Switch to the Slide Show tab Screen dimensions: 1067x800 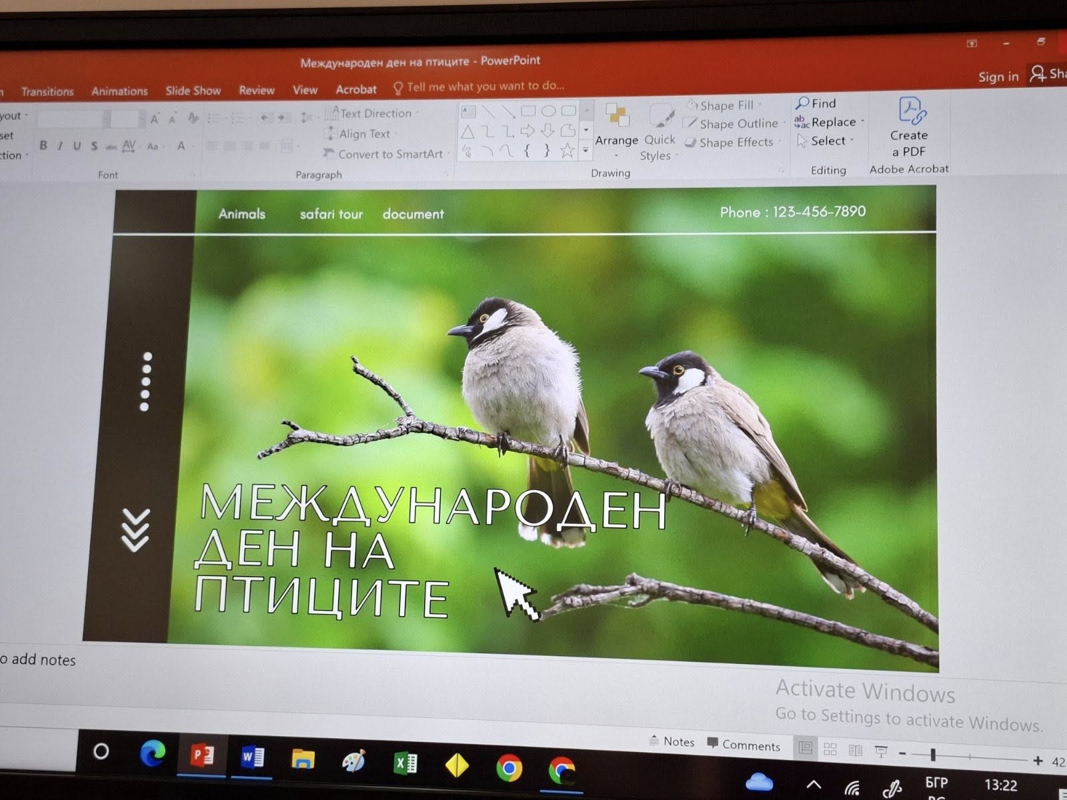pyautogui.click(x=193, y=91)
